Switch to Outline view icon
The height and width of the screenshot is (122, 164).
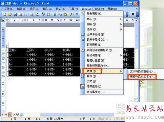[x=14, y=114]
